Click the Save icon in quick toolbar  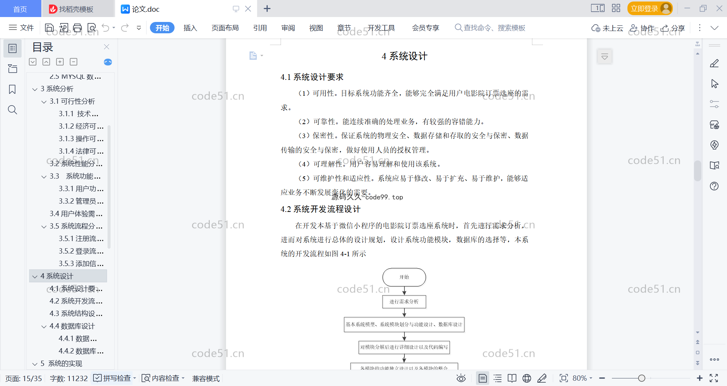click(x=49, y=28)
